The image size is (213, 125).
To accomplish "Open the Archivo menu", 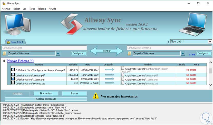I will point(6,9).
